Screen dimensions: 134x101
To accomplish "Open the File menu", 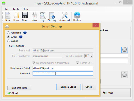I will (7, 9).
